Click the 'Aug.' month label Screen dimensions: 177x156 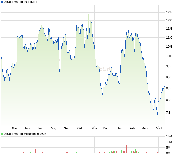coord(54,129)
